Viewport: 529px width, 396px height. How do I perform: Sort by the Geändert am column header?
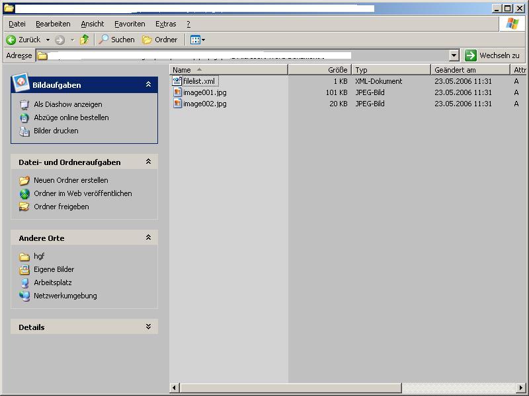pos(470,70)
